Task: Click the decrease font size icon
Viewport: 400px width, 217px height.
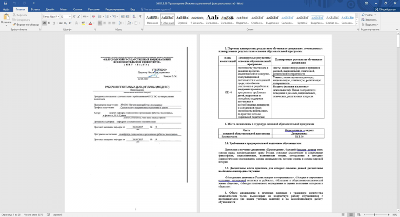Action: point(79,17)
